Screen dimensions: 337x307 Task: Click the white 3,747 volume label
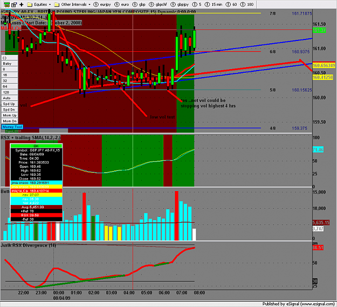[318, 229]
